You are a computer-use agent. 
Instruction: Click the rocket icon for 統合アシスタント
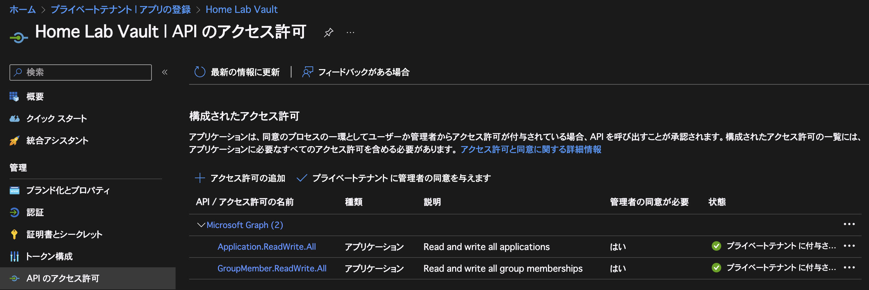tap(14, 141)
